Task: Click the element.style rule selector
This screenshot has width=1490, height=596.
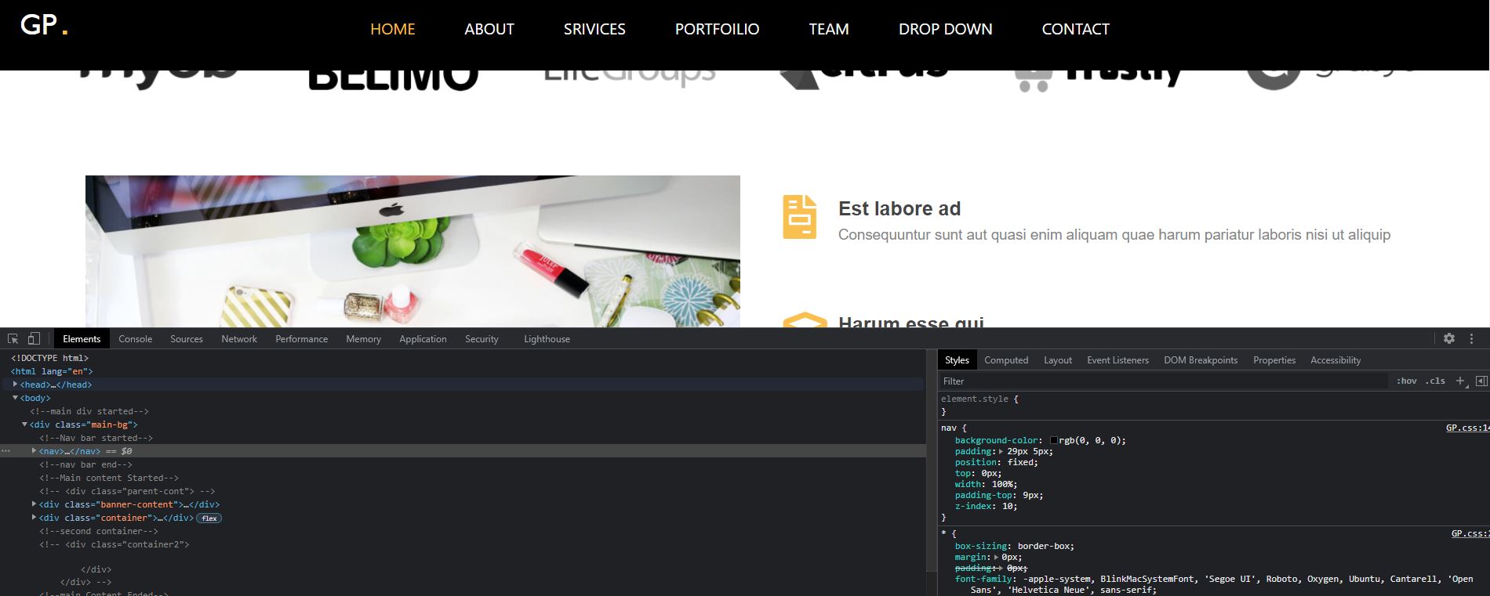Action: pos(975,399)
